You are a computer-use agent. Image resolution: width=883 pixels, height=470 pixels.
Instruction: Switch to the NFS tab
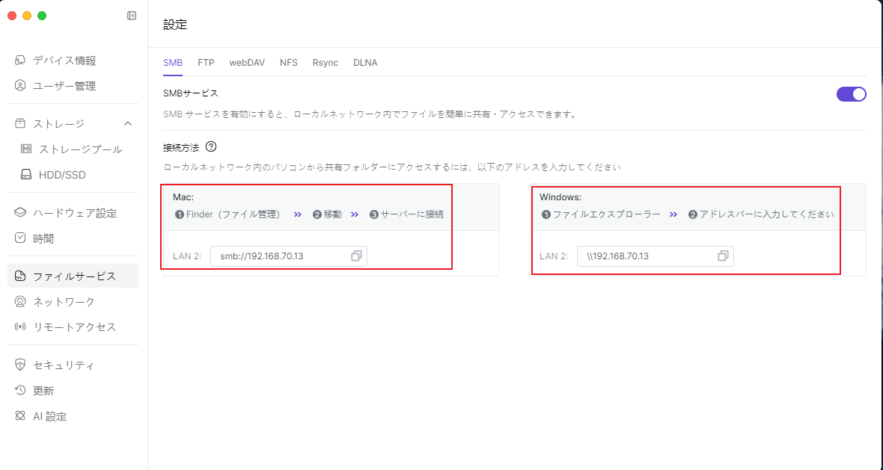289,63
